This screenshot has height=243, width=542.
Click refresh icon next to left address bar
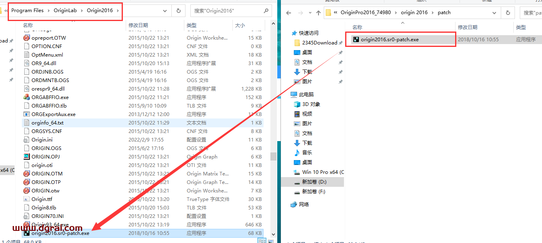coord(178,11)
